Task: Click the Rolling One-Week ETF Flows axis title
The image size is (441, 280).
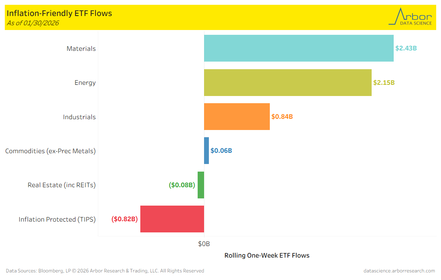Action: 267,256
